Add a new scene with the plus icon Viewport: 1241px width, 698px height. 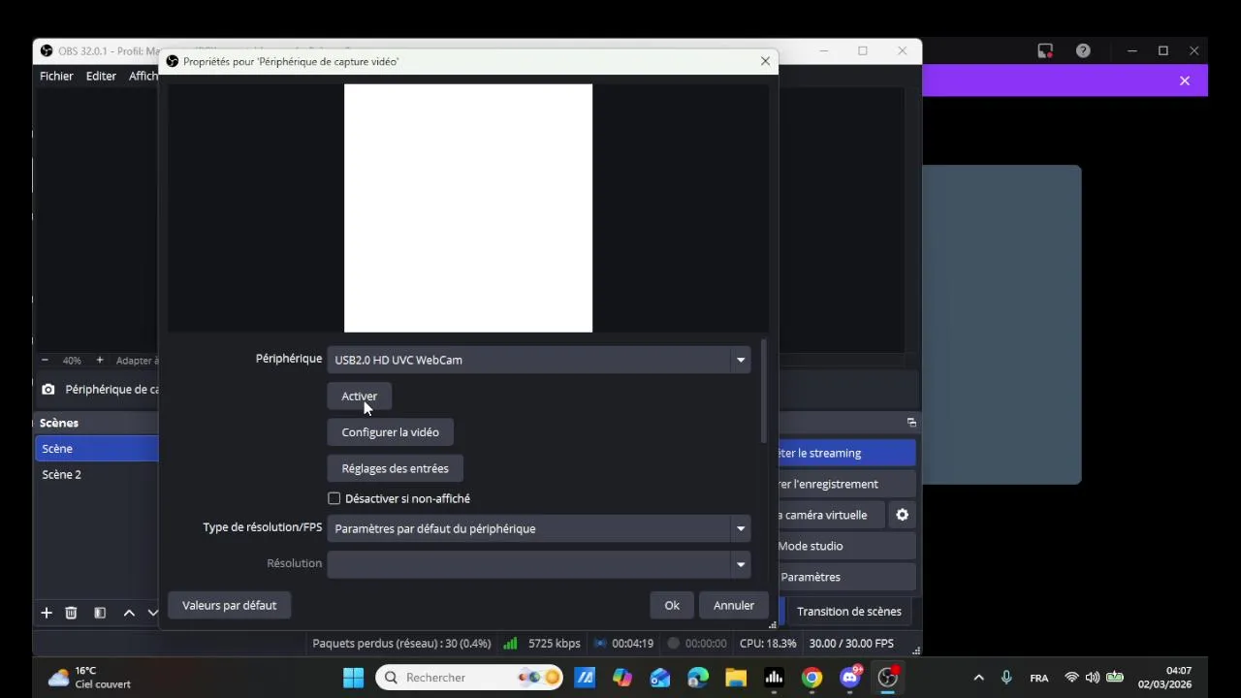(46, 613)
